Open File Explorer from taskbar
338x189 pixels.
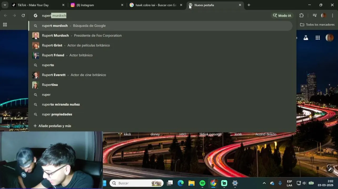[191, 183]
